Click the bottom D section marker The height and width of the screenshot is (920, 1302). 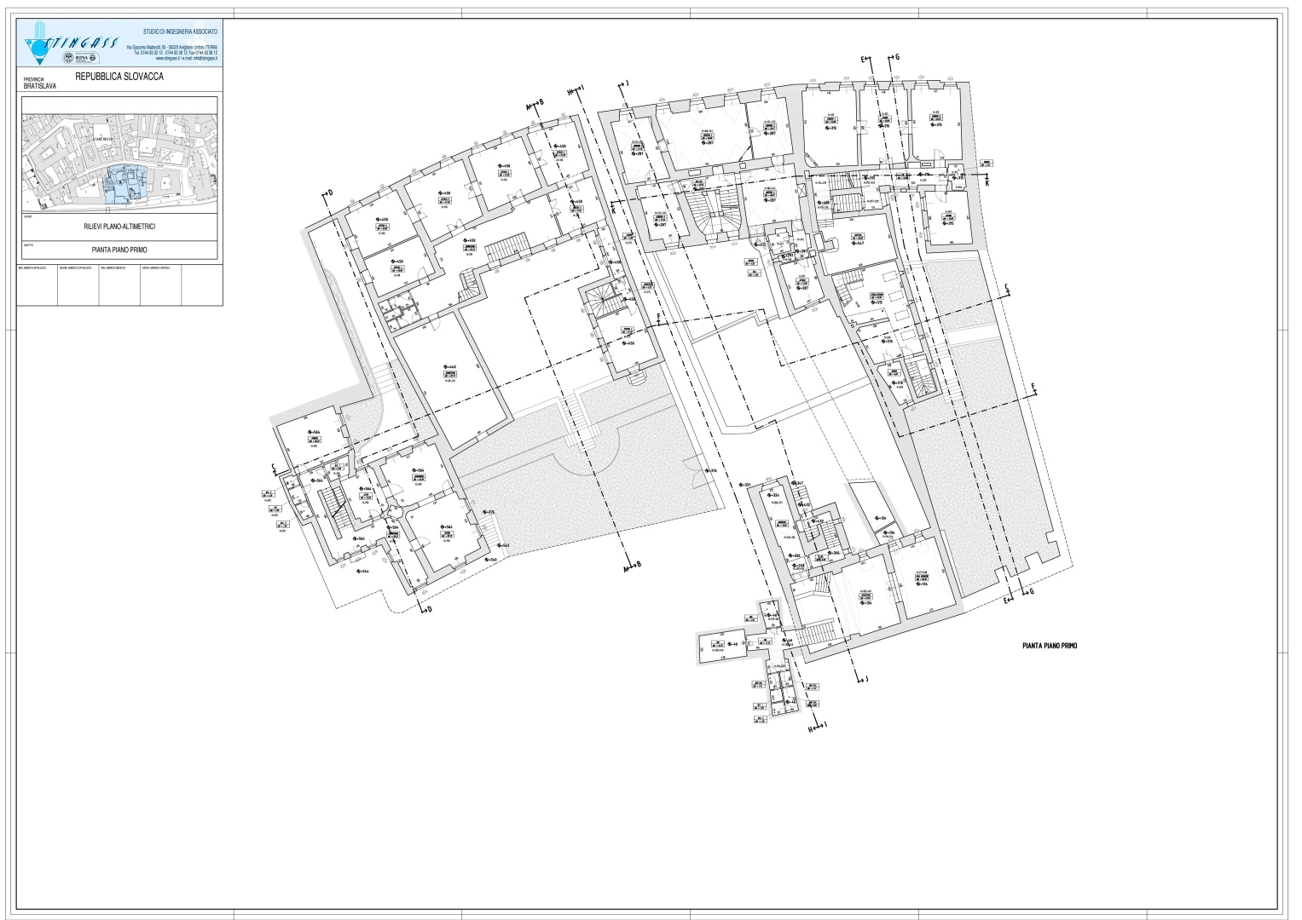(x=426, y=610)
